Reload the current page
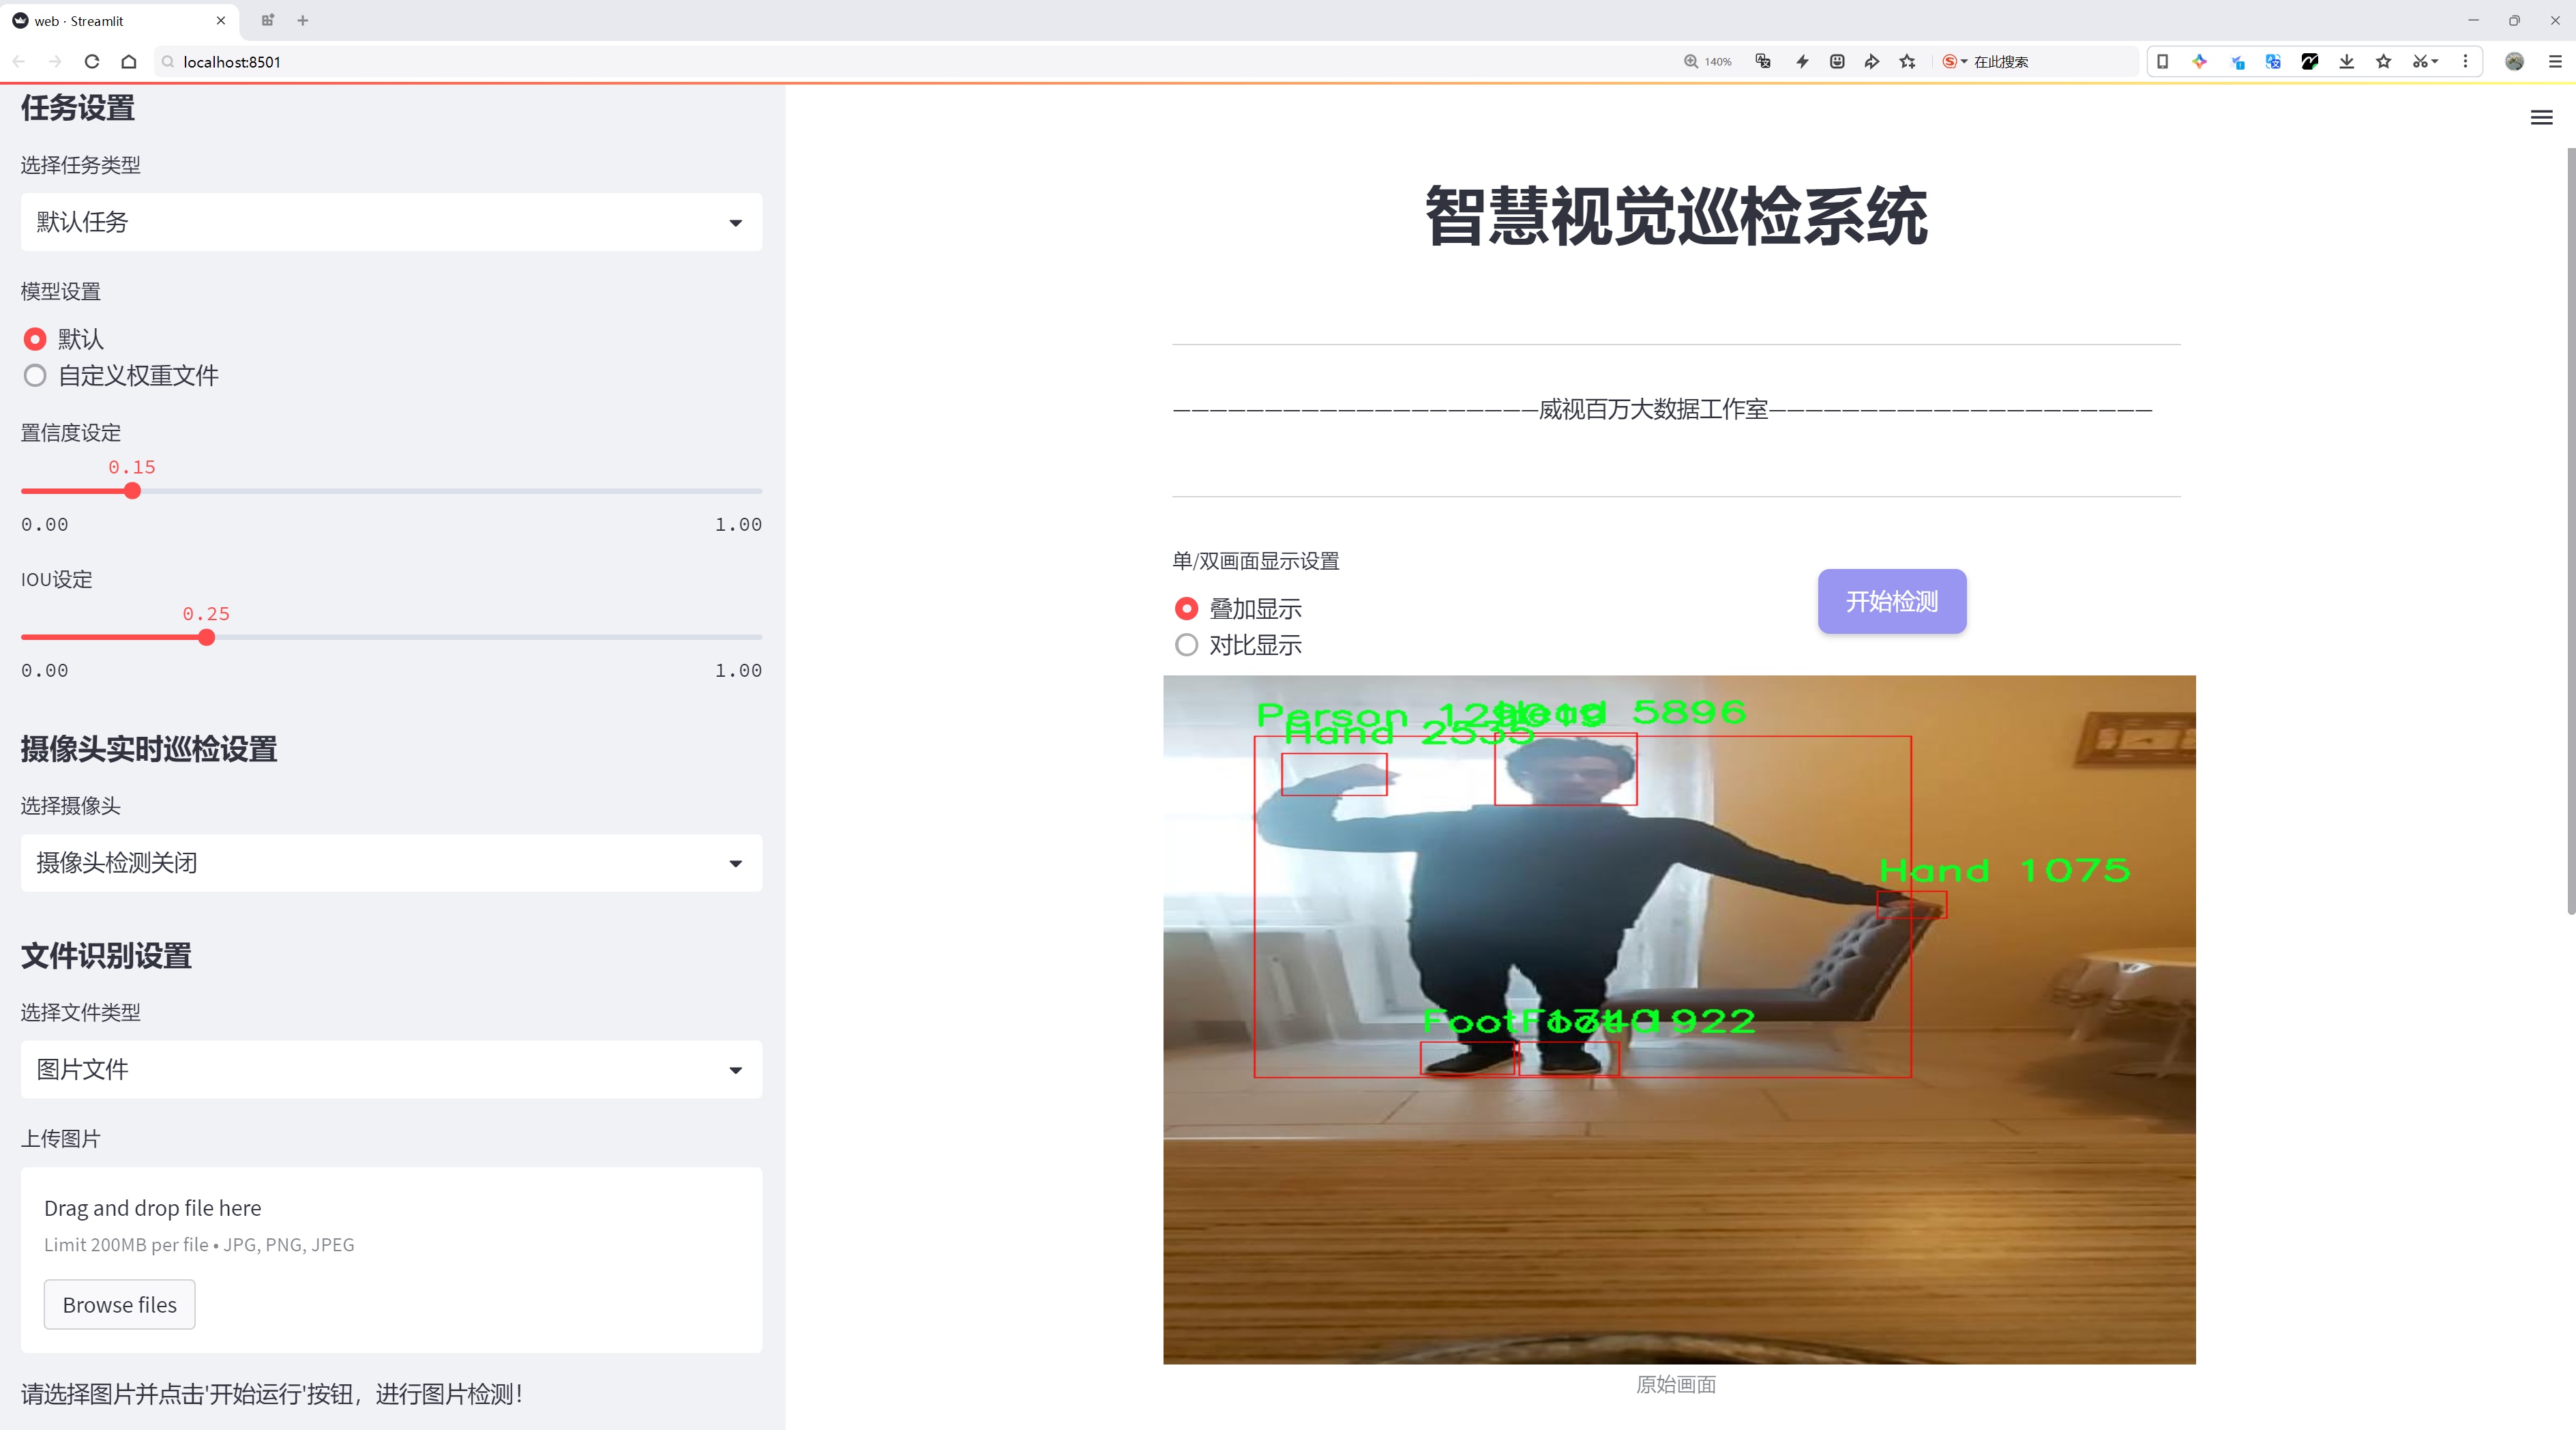Screen dimensions: 2576x1430 point(92,62)
